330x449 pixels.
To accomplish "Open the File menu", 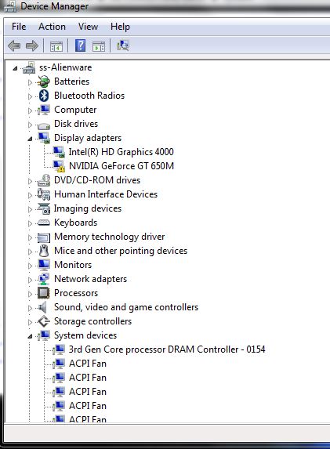I will point(19,27).
